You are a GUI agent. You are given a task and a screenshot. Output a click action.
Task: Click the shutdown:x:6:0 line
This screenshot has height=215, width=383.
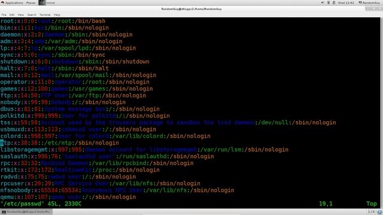[75, 62]
